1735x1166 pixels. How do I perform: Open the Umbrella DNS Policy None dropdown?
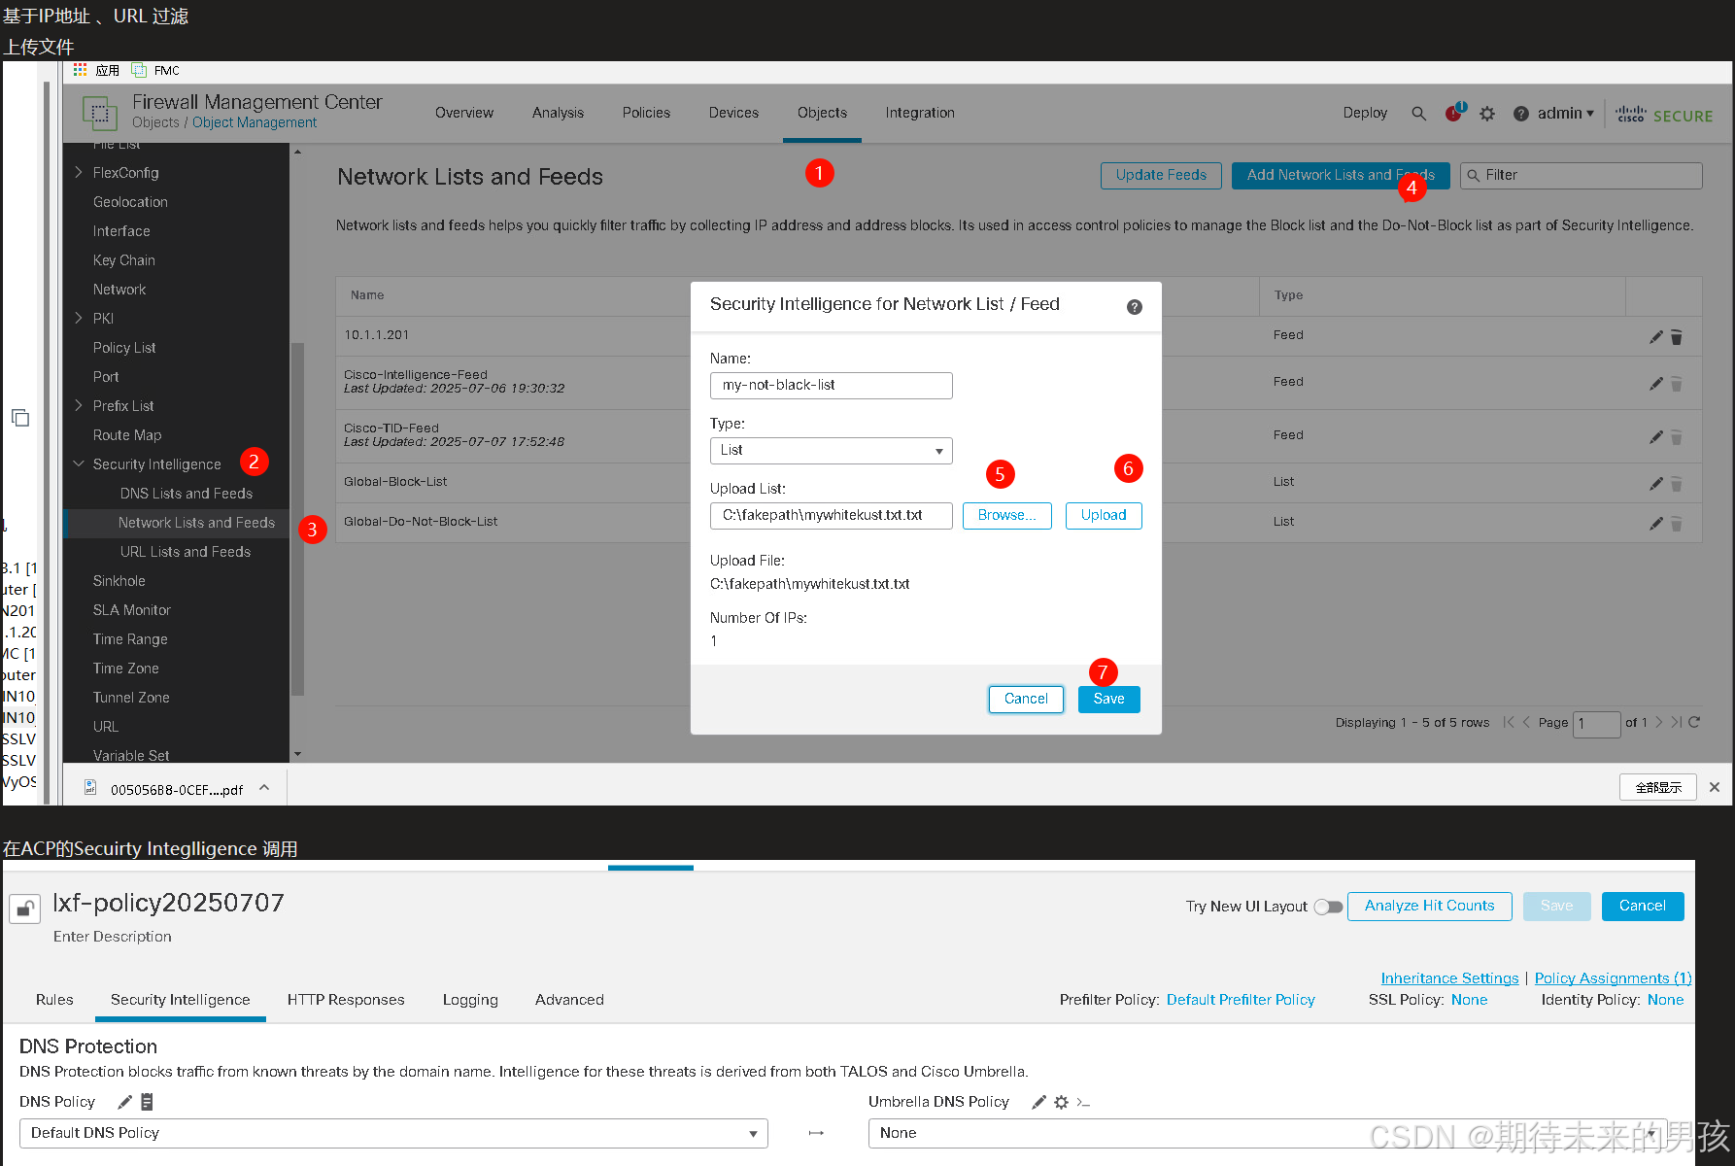click(1267, 1133)
